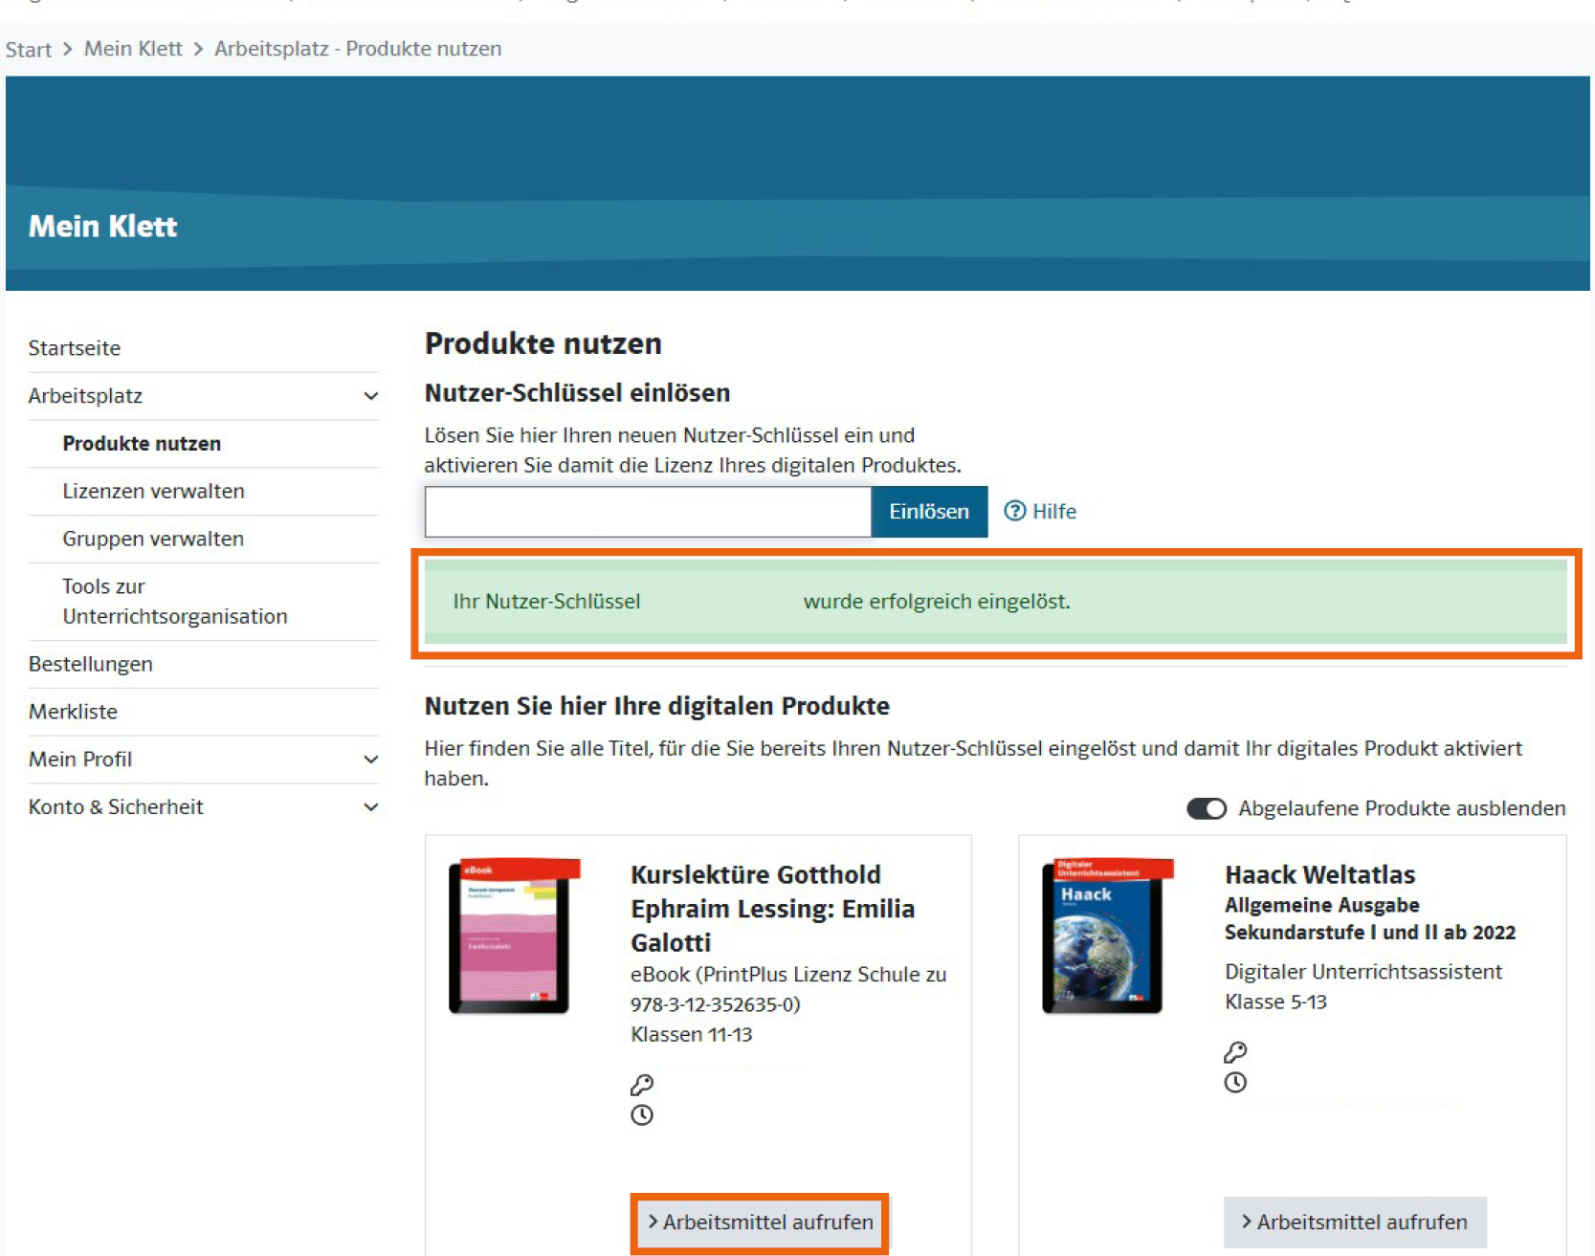Select Lizenzen verwalten in sidebar
This screenshot has height=1256, width=1595.
153,491
